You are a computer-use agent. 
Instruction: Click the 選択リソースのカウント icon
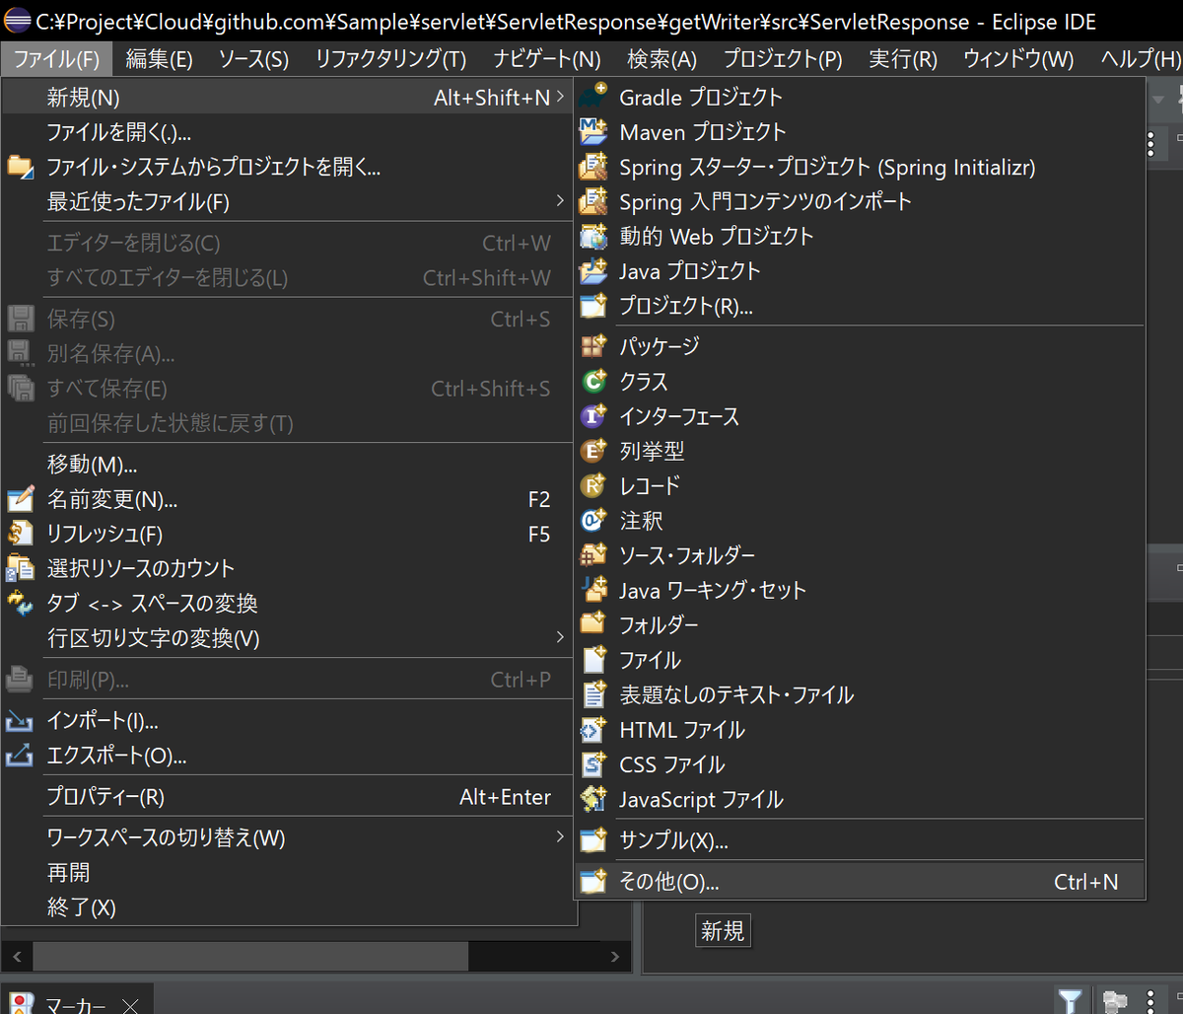coord(21,568)
